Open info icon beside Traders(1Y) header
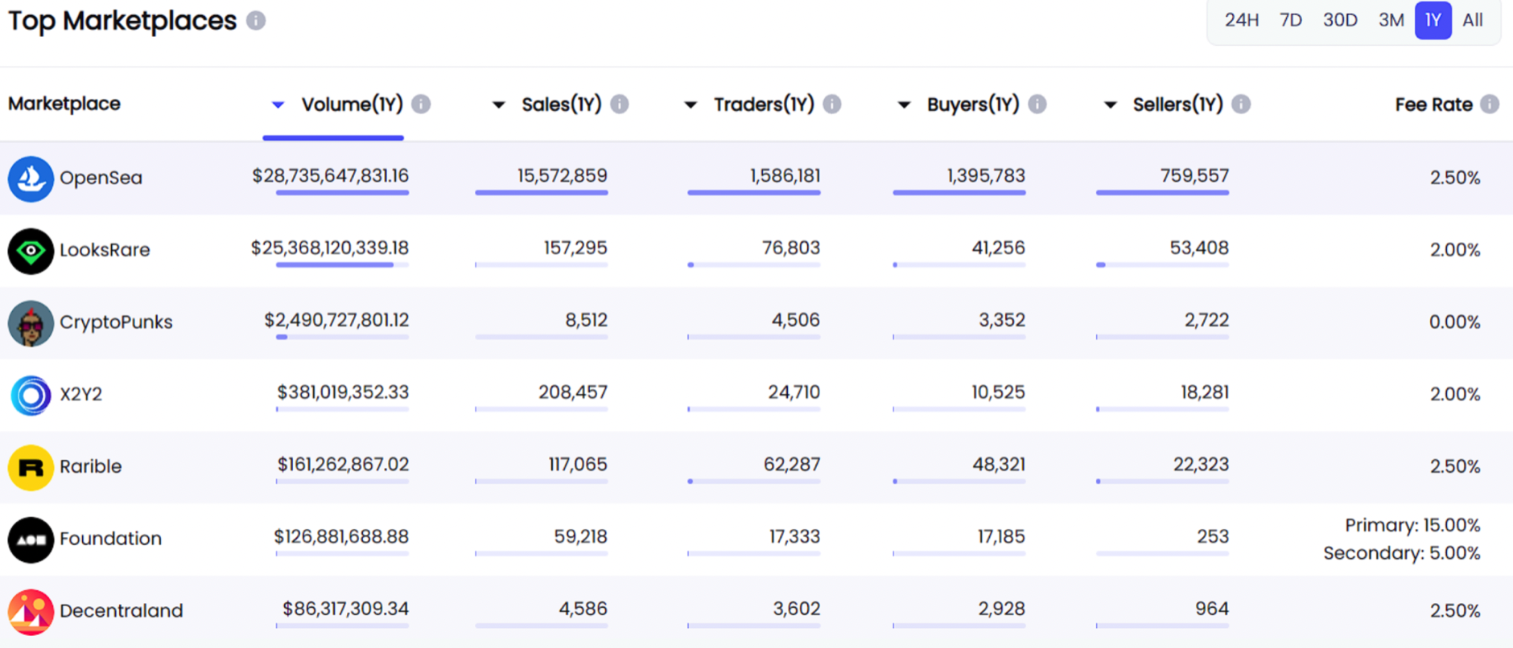Image resolution: width=1513 pixels, height=648 pixels. (x=832, y=104)
